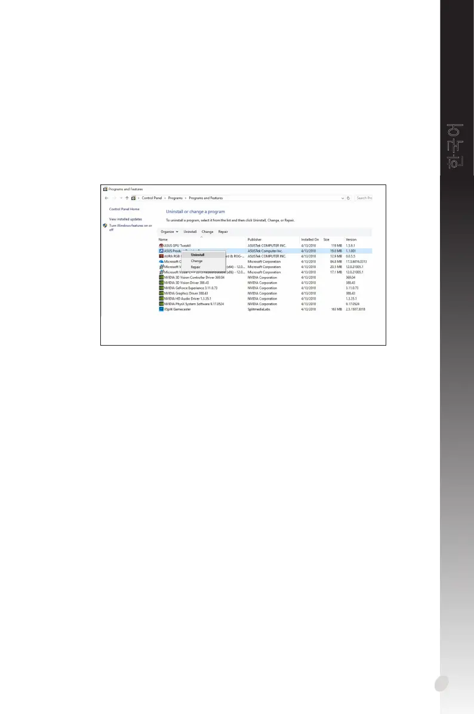Click the 119 MB size cell
The height and width of the screenshot is (714, 474).
(x=337, y=245)
